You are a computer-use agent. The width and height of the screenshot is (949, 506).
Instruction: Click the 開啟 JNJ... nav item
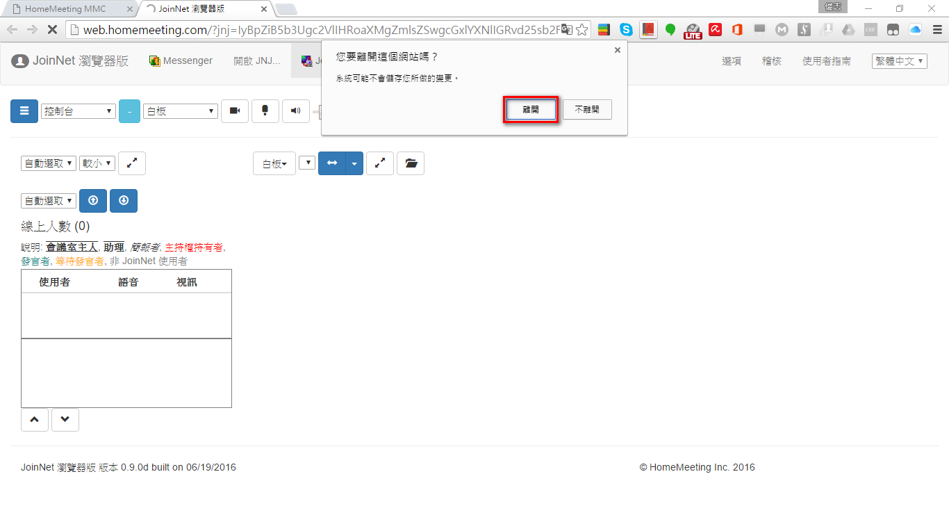pos(257,61)
